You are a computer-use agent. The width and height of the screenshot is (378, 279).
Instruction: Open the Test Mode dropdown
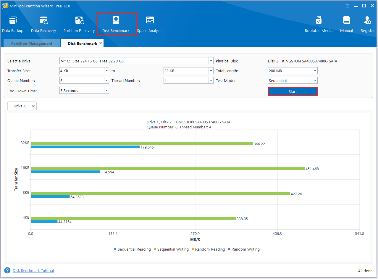[x=315, y=80]
